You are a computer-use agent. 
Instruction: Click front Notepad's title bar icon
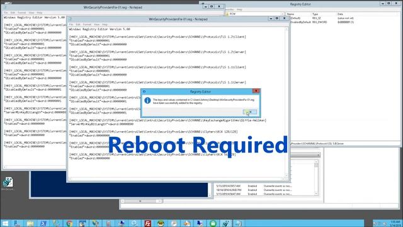click(70, 19)
